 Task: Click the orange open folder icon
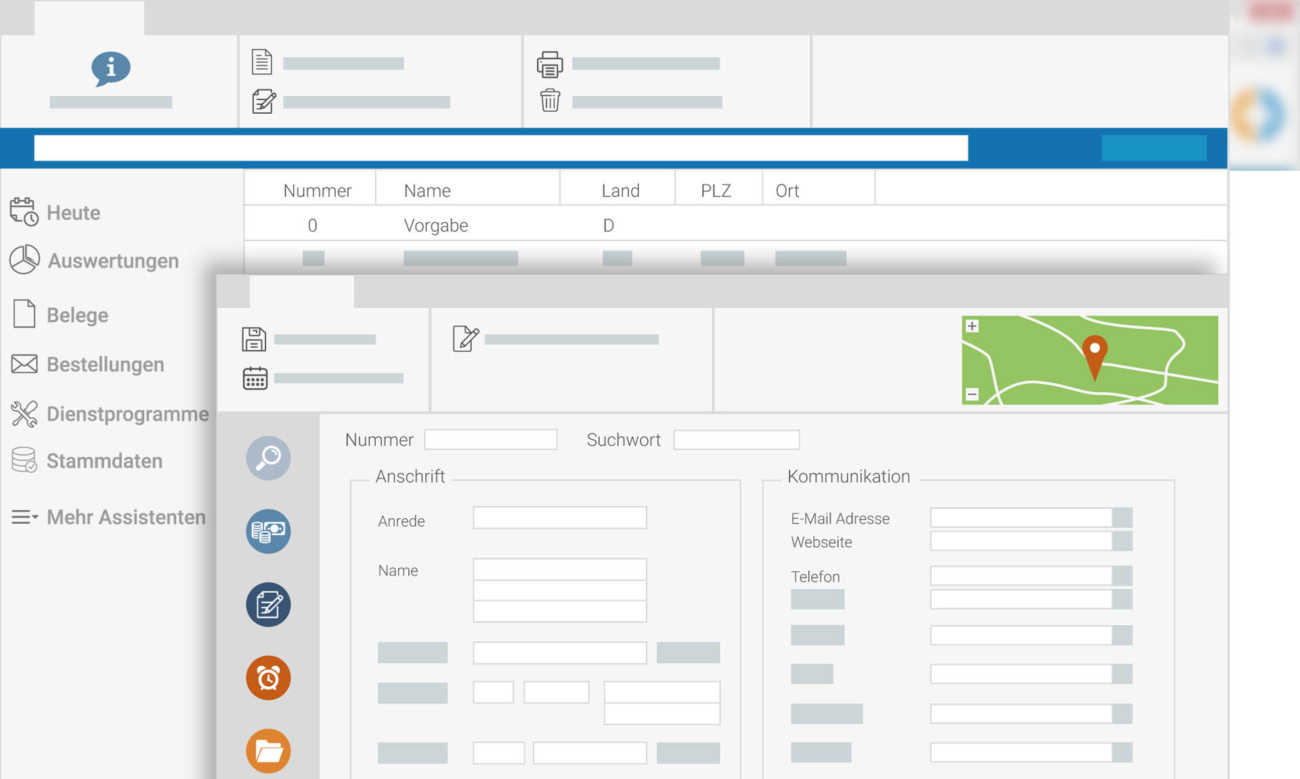268,751
